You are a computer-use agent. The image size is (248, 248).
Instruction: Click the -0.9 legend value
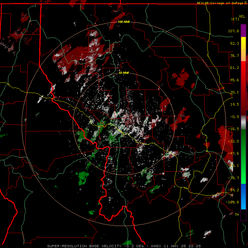(234, 117)
